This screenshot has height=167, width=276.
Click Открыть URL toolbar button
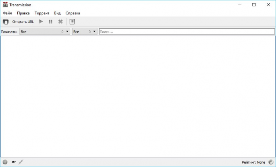[23, 22]
